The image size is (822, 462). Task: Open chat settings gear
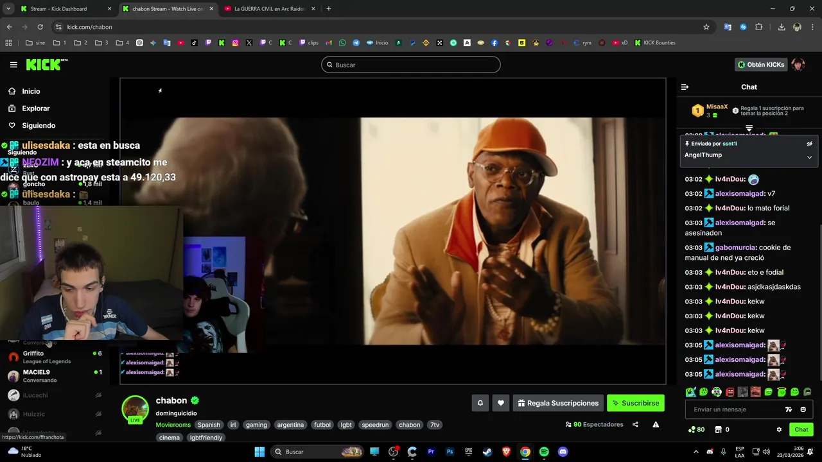779,430
